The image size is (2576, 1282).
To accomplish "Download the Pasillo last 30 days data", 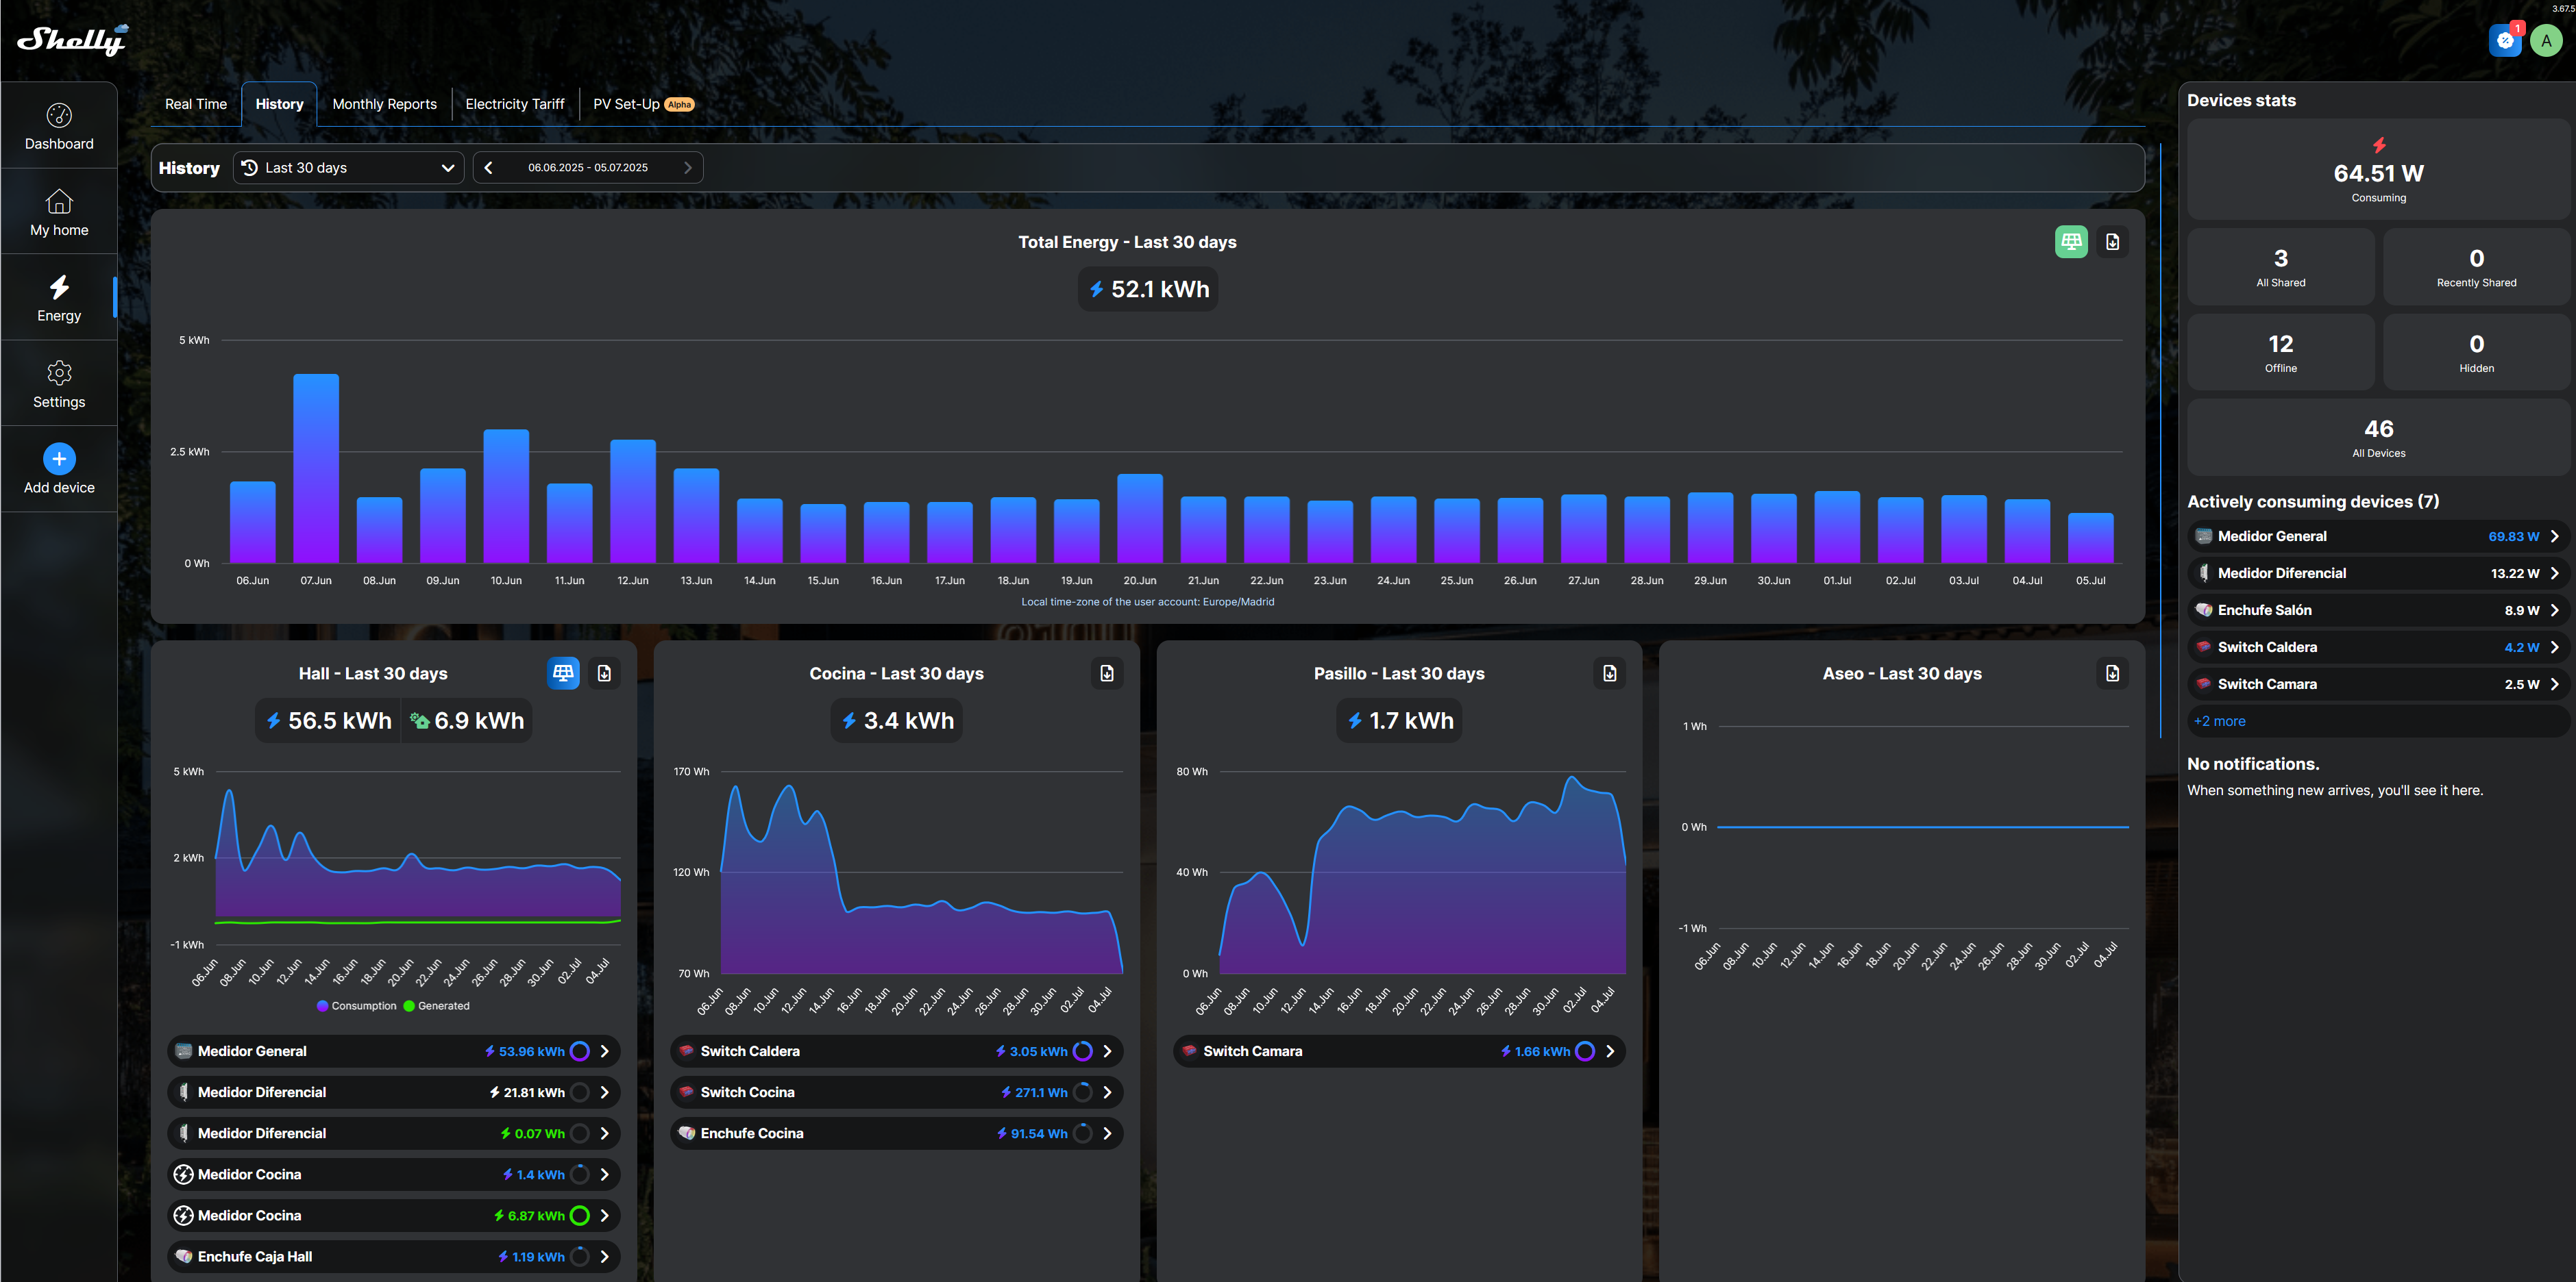I will pos(1609,673).
